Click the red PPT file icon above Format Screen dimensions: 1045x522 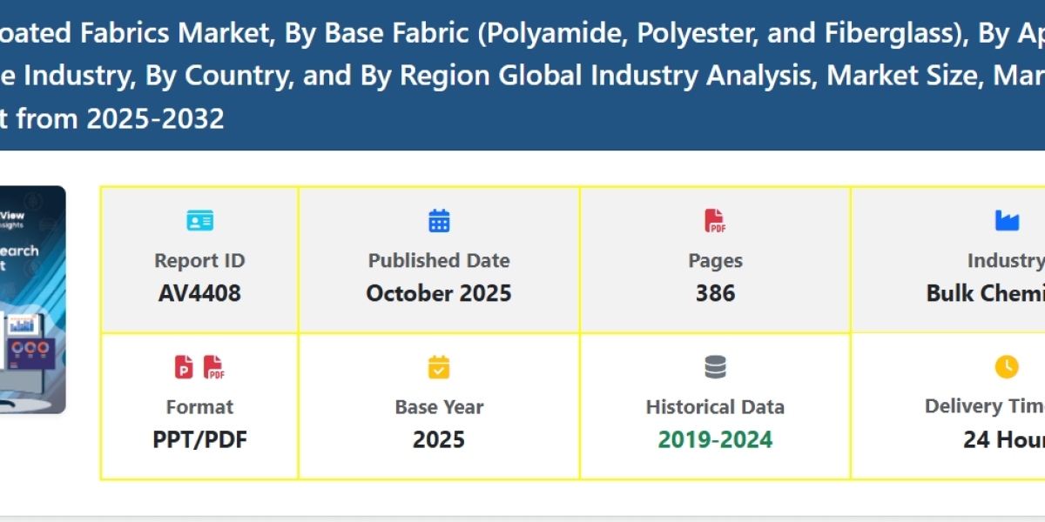coord(185,367)
